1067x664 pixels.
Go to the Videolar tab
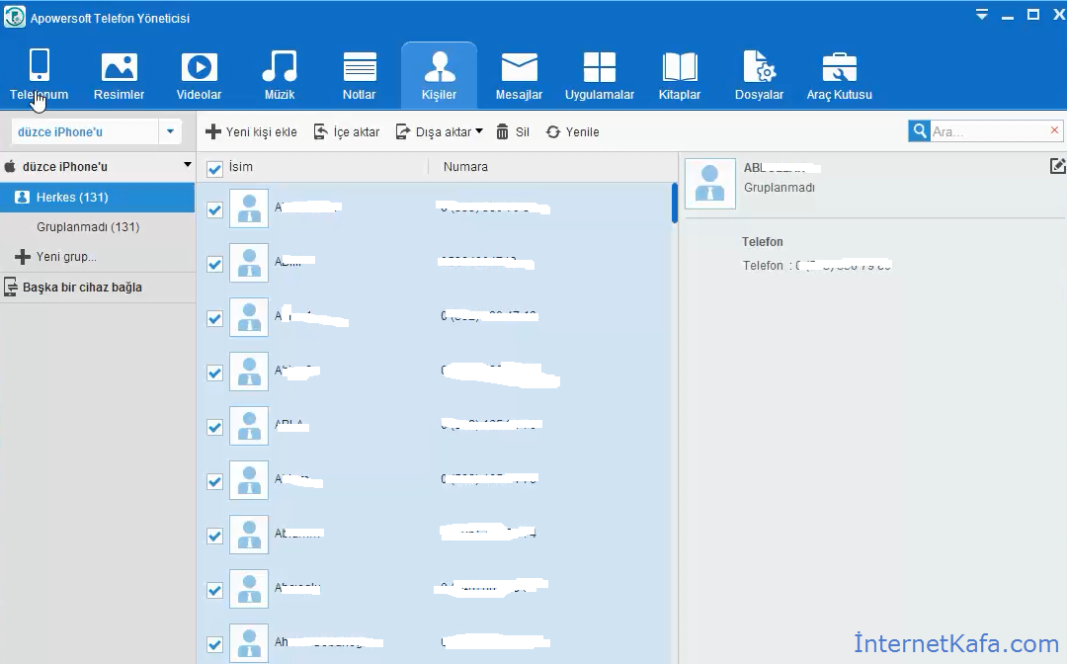[x=199, y=75]
